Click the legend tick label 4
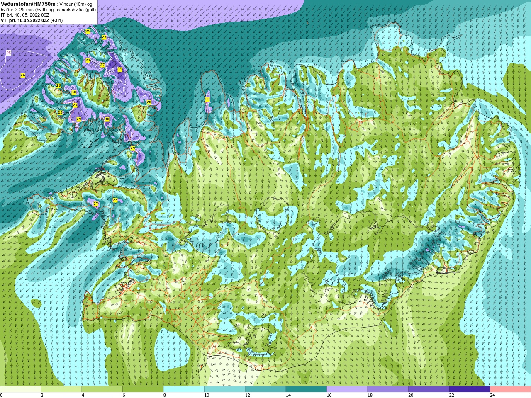Image resolution: width=531 pixels, height=398 pixels. pos(83,395)
